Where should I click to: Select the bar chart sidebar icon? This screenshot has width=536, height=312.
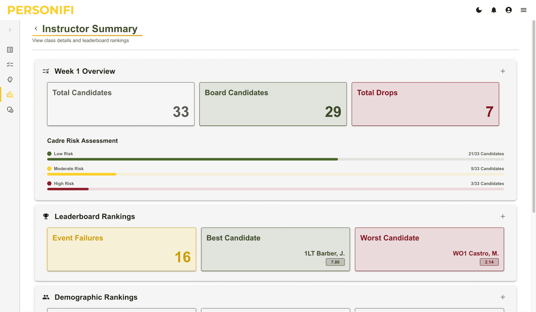tap(10, 94)
